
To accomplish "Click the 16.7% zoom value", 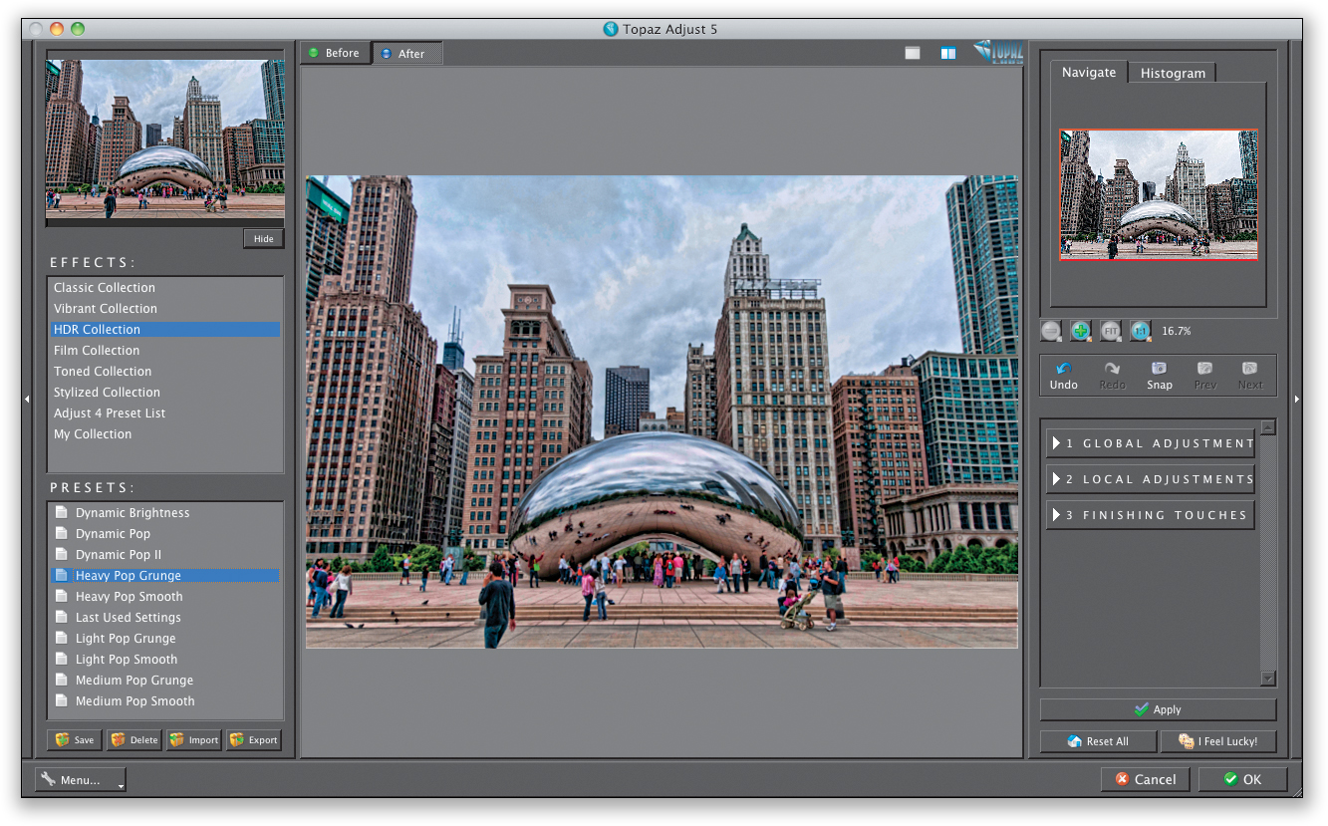I will 1177,331.
